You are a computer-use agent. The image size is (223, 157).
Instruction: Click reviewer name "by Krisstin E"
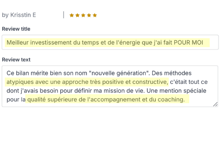click(19, 15)
